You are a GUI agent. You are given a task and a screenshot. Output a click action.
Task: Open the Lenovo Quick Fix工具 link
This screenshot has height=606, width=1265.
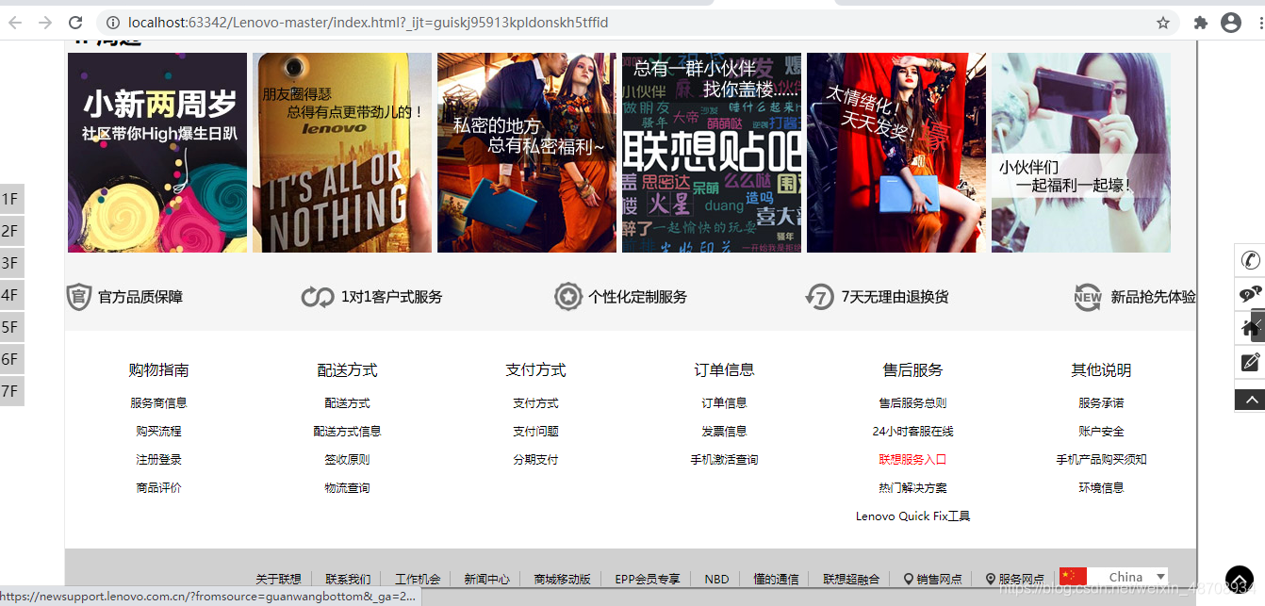click(x=912, y=516)
